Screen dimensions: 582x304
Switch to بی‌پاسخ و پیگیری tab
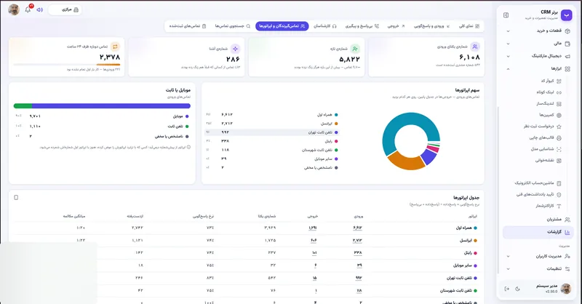pos(362,26)
